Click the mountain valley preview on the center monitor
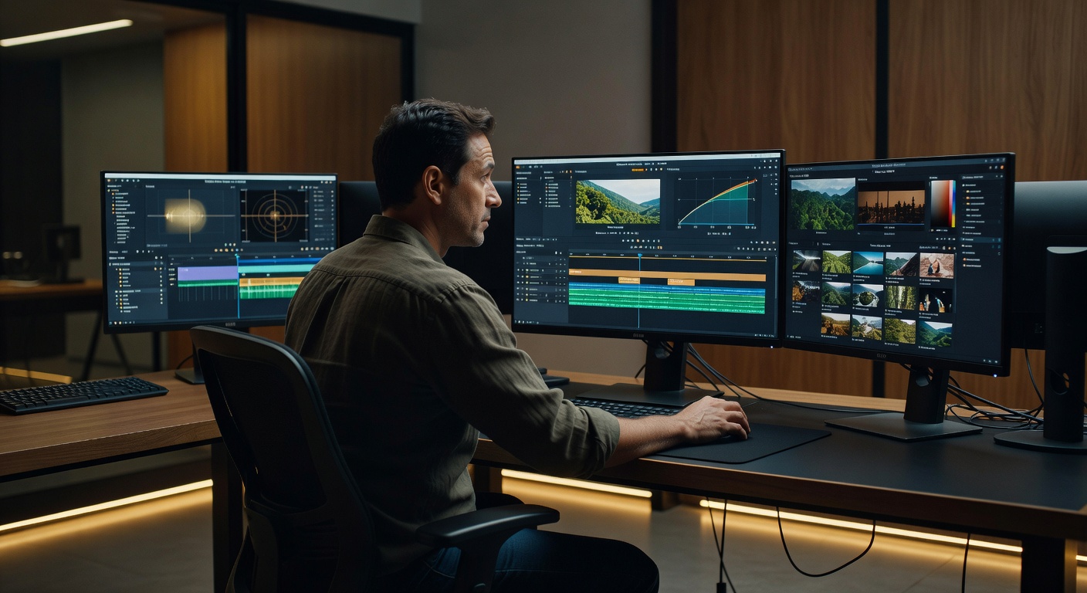Viewport: 1087px width, 593px height. click(x=618, y=202)
